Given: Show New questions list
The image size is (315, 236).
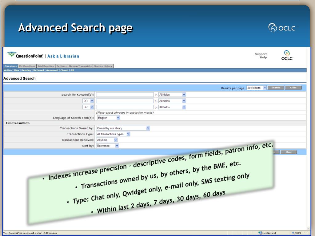Looking at the screenshot, I should pyautogui.click(x=17, y=70).
